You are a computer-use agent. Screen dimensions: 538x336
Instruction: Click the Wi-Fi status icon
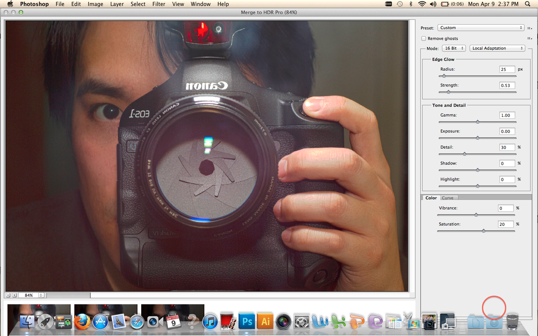point(422,4)
